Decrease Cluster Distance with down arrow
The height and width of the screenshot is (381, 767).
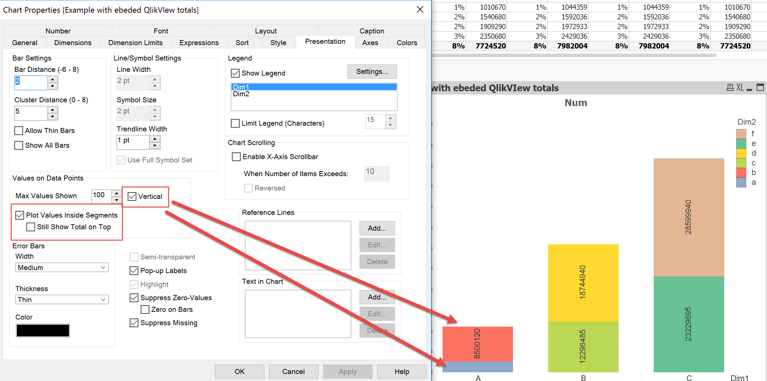coord(52,117)
